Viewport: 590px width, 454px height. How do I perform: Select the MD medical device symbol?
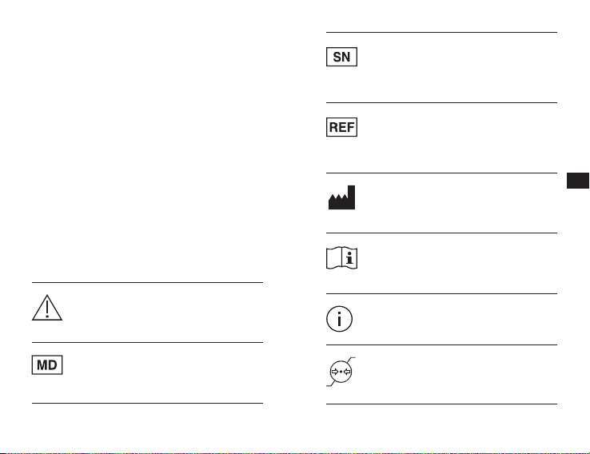coord(47,364)
